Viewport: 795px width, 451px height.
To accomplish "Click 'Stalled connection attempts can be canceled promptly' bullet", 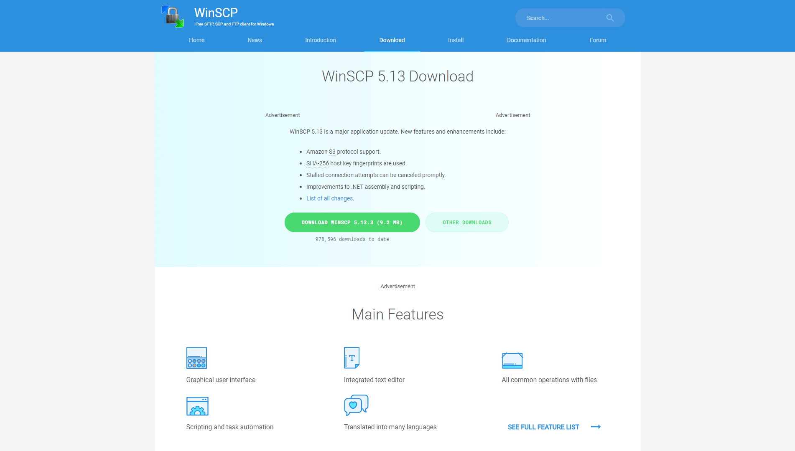I will pos(376,175).
